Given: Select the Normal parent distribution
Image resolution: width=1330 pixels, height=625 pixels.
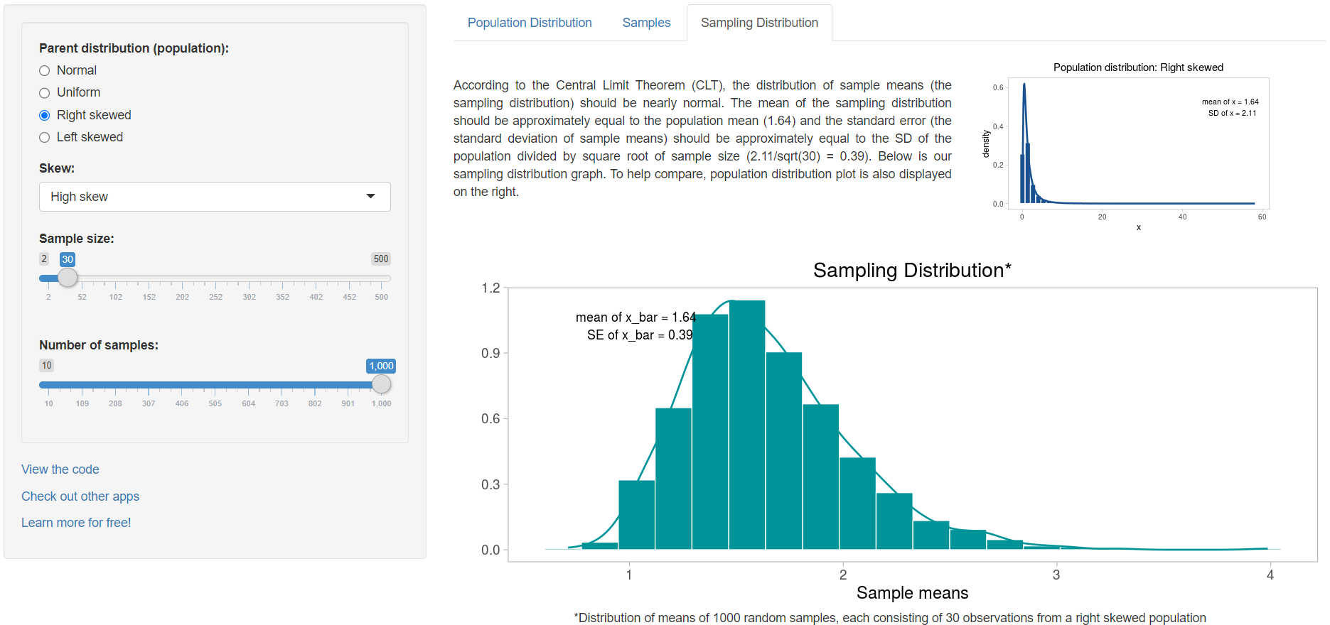Looking at the screenshot, I should [x=45, y=70].
